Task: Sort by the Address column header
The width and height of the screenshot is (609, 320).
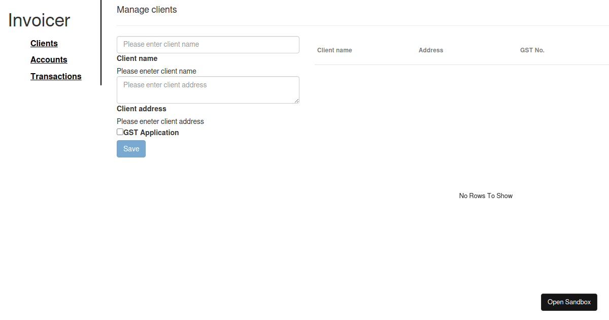Action: (x=430, y=50)
